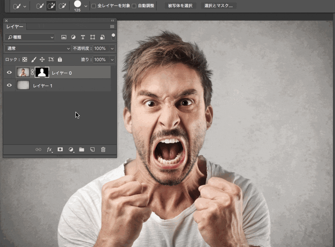Create a new group folder icon

81,150
